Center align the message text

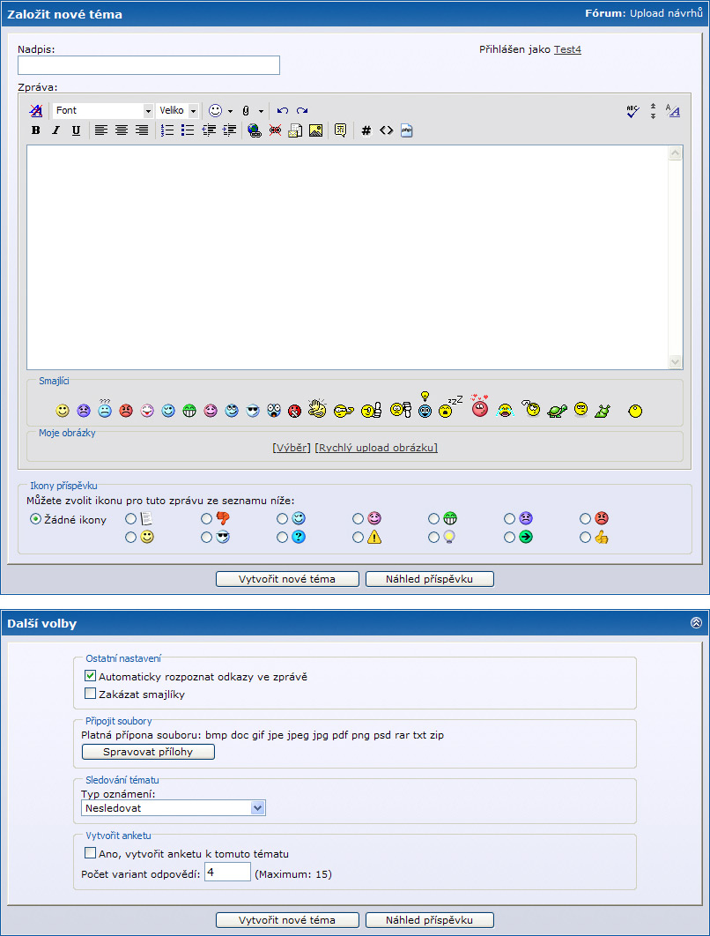tap(121, 130)
